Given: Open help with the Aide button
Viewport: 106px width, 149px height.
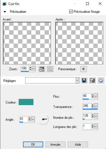Looking at the screenshot, I should [78, 145].
